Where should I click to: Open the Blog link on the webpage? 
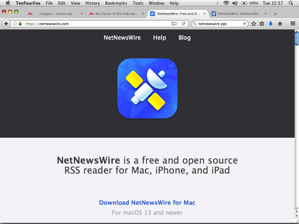point(185,38)
